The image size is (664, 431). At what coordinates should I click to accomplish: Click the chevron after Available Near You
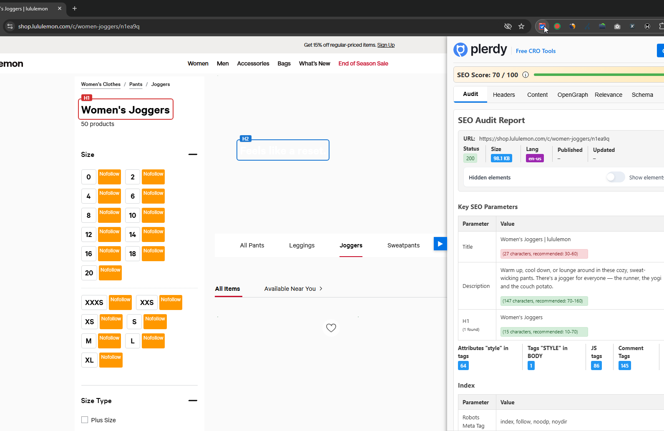click(321, 289)
